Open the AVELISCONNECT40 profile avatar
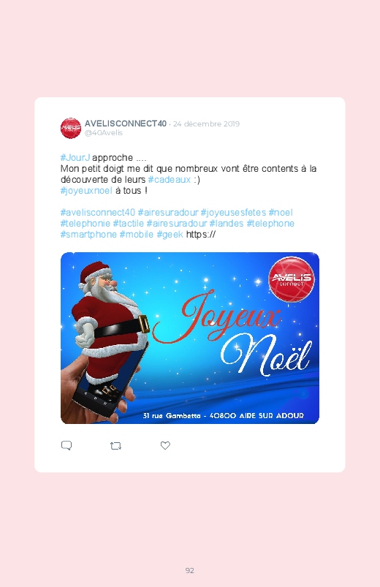Screen dimensions: 380x587 (x=71, y=128)
